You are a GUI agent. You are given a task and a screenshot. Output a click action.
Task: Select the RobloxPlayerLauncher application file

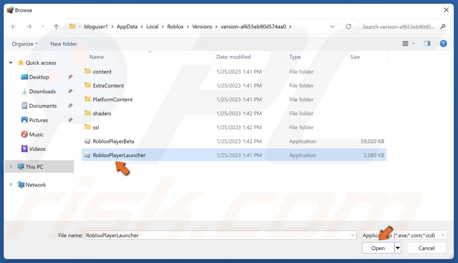pyautogui.click(x=234, y=155)
